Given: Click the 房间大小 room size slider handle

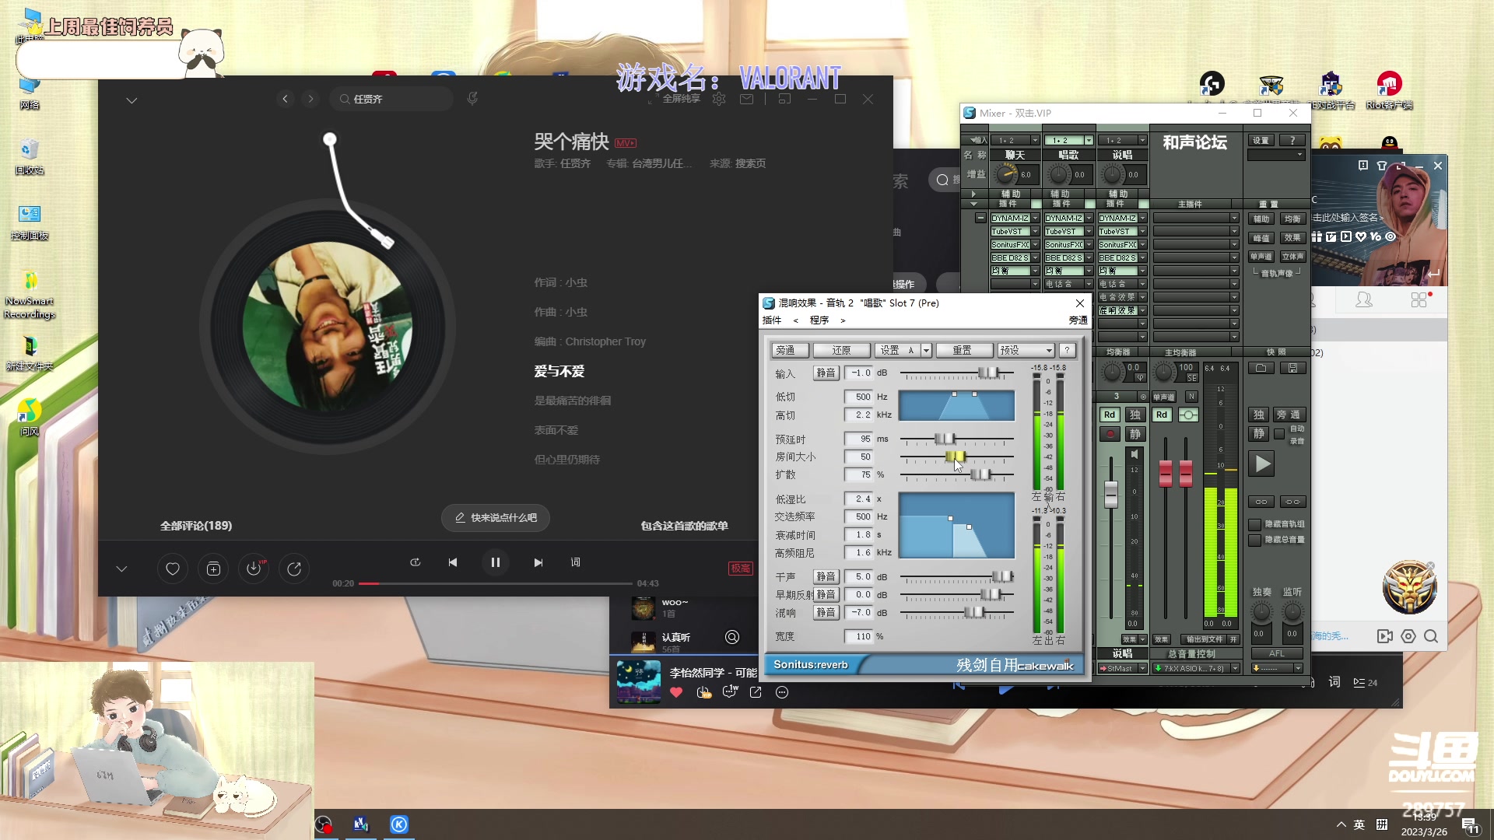Looking at the screenshot, I should tap(956, 457).
